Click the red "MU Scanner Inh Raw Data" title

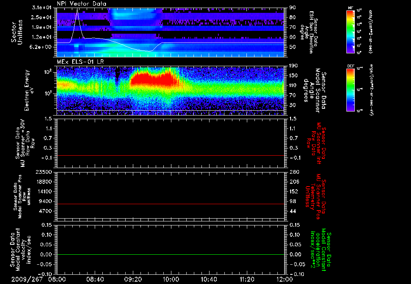tap(316, 143)
